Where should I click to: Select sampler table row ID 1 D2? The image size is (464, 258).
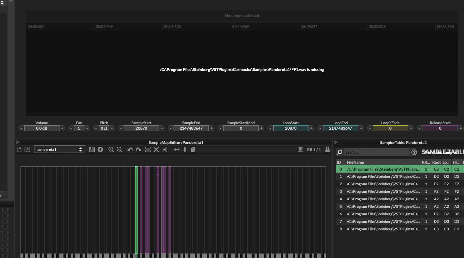400,177
